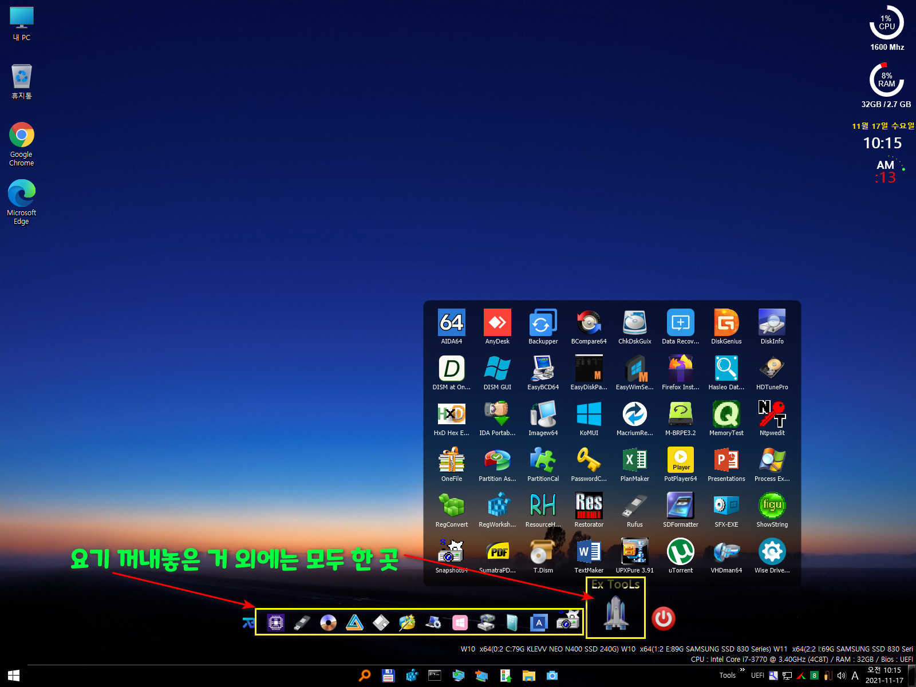
Task: Launch PlanMaker spreadsheet
Action: tap(634, 460)
